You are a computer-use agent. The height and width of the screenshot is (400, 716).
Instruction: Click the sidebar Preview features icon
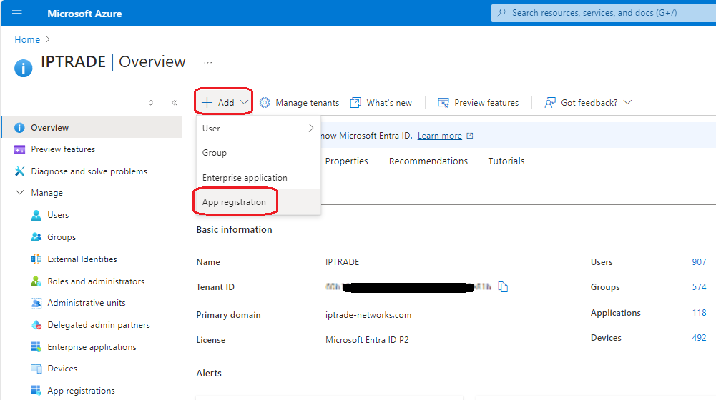19,149
